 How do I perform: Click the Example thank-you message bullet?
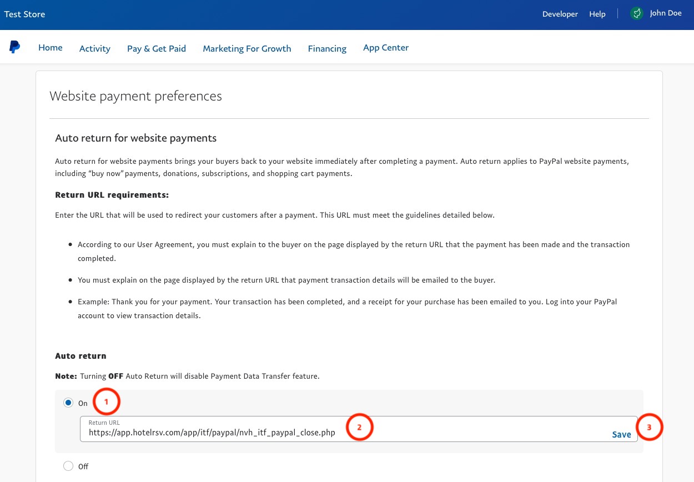[x=348, y=309]
